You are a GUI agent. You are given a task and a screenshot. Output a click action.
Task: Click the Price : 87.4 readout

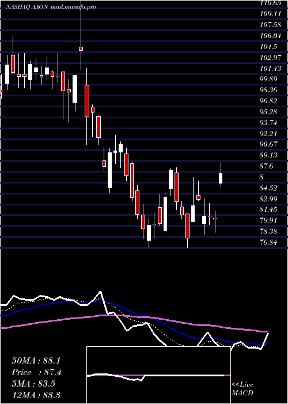[x=36, y=372]
